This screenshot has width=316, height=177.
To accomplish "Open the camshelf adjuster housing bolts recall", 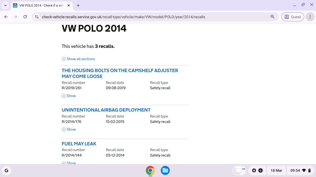I will [120, 73].
